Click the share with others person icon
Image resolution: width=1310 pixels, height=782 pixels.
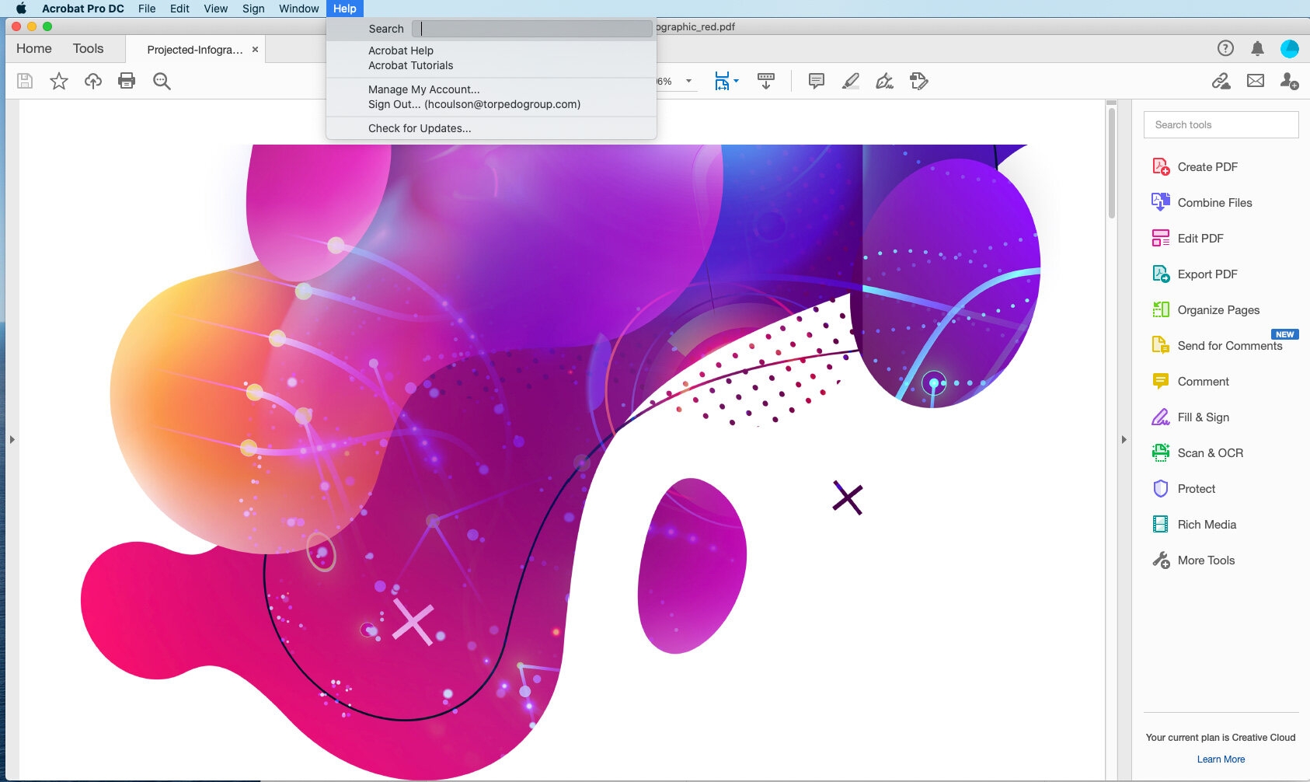(x=1290, y=81)
